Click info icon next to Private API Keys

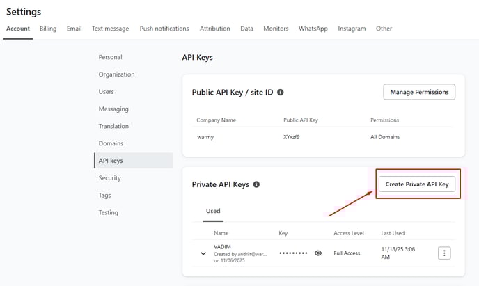point(257,184)
